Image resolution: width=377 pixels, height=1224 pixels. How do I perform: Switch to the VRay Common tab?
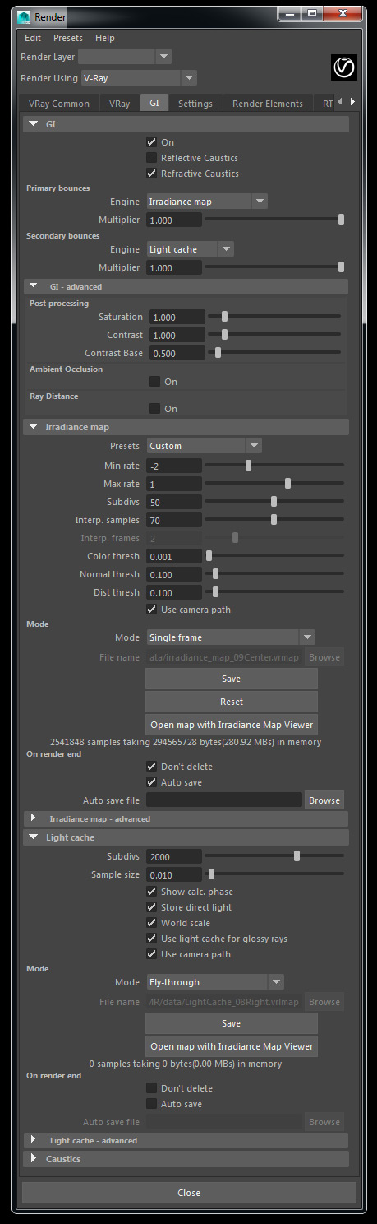(59, 104)
